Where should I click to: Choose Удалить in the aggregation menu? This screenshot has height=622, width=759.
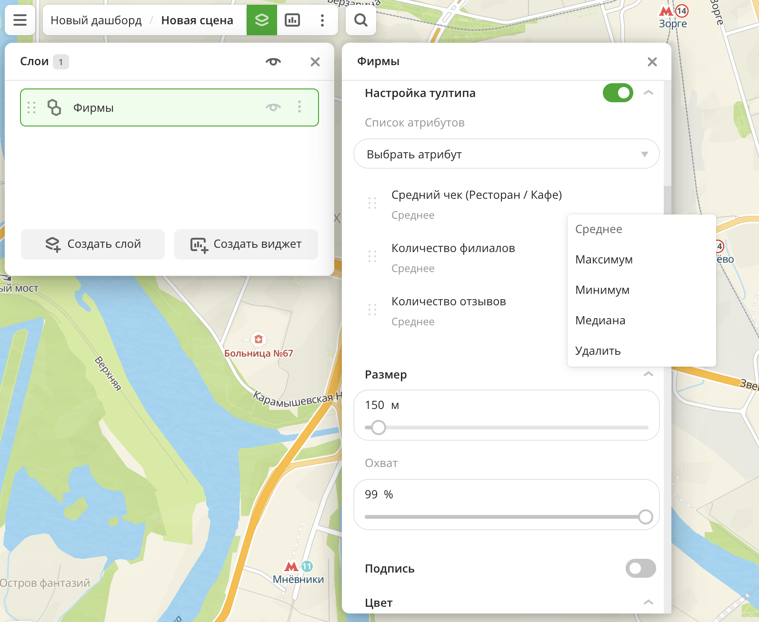point(598,351)
